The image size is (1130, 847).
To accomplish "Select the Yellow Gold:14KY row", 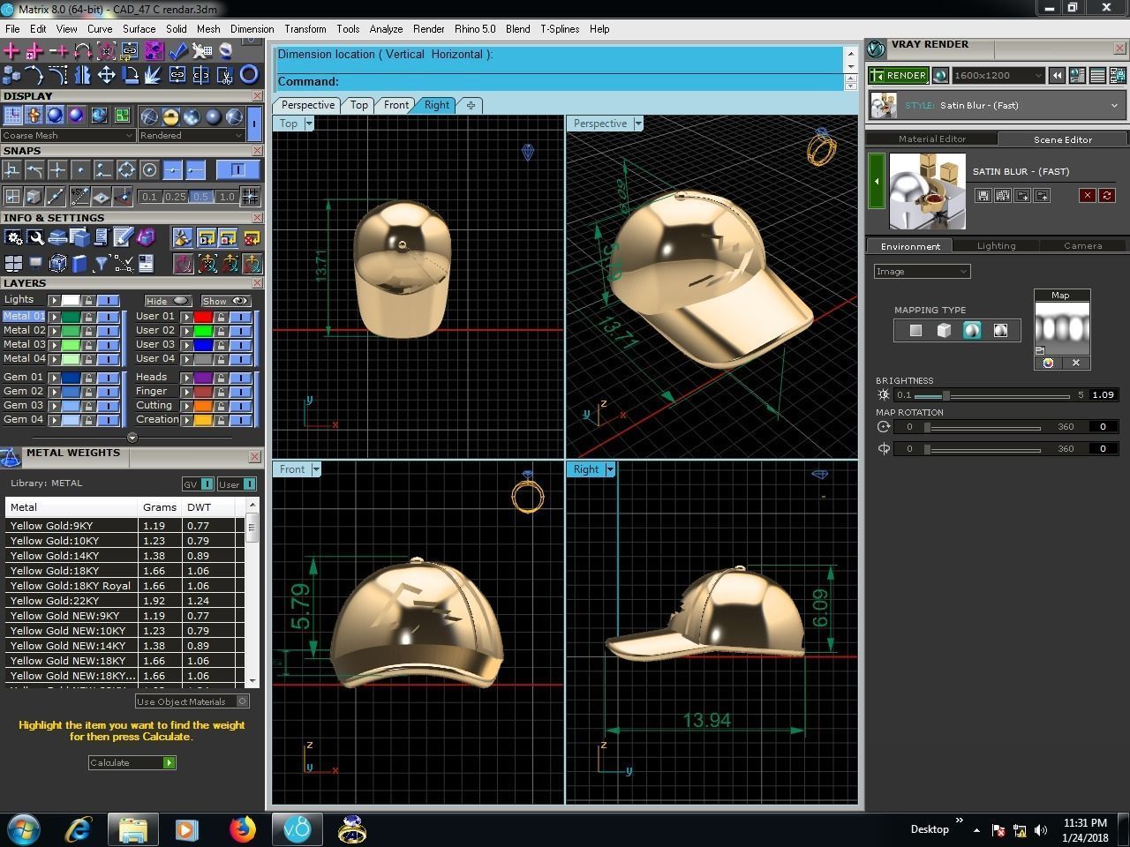I will (x=124, y=556).
